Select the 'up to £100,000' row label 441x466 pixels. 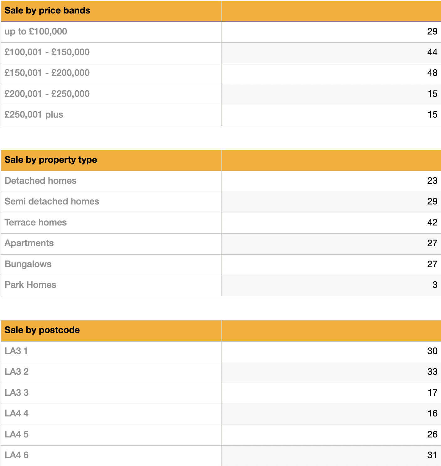tap(36, 32)
